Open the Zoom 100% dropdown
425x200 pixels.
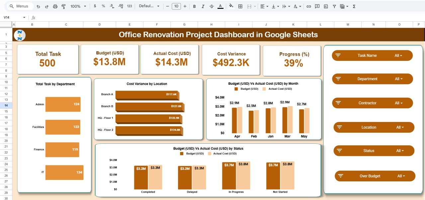78,6
